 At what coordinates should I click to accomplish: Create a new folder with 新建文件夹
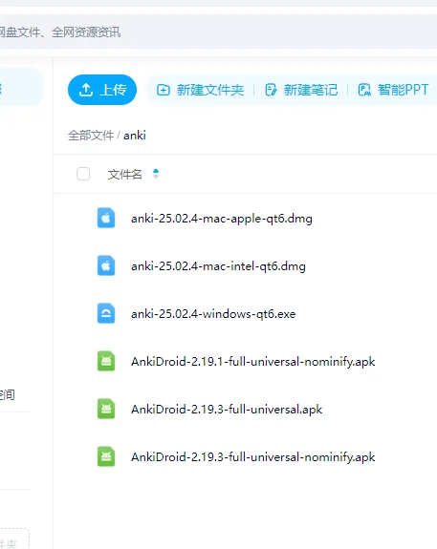pyautogui.click(x=200, y=90)
